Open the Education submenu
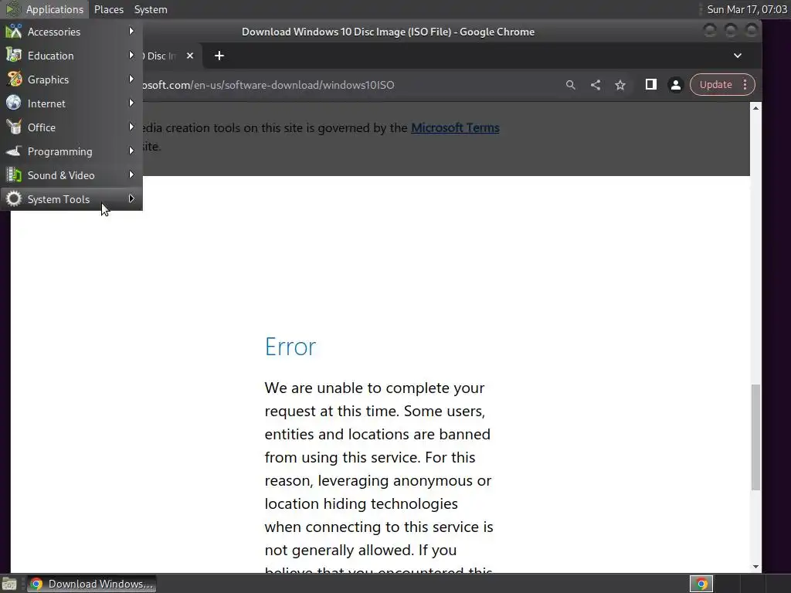 point(71,56)
